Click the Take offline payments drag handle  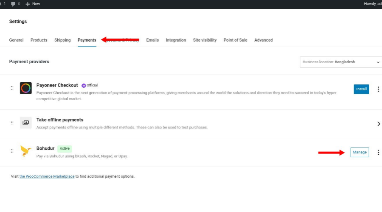click(x=12, y=123)
